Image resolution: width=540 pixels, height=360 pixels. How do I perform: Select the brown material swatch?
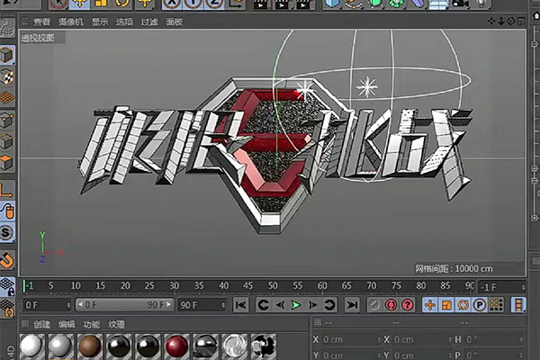pos(89,346)
